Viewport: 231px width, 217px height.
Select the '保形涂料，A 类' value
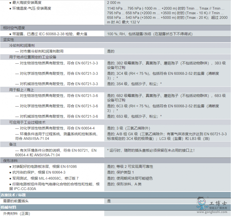(124, 184)
